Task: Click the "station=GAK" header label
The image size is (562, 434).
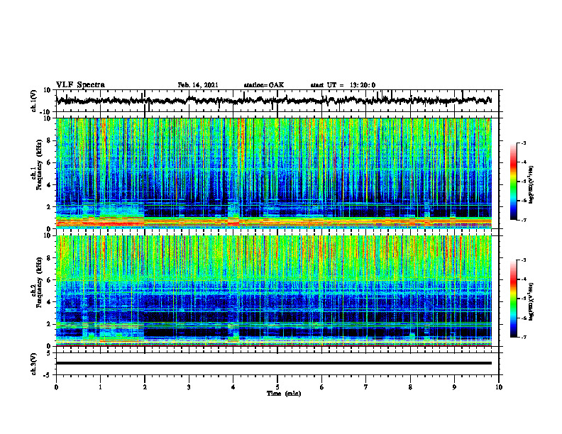Action: tap(264, 85)
